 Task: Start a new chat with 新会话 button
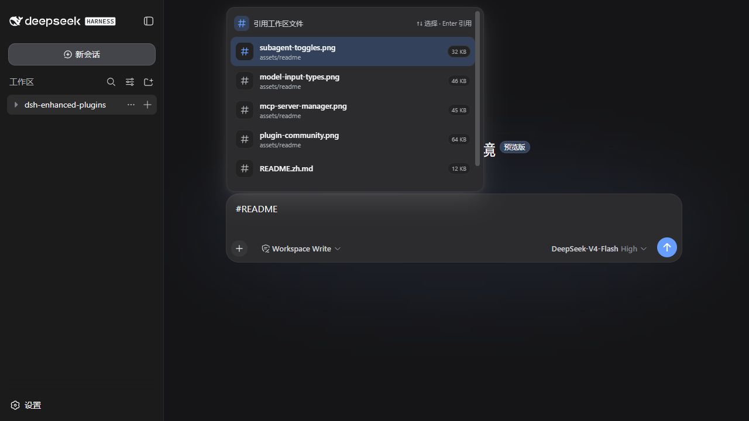click(x=82, y=54)
